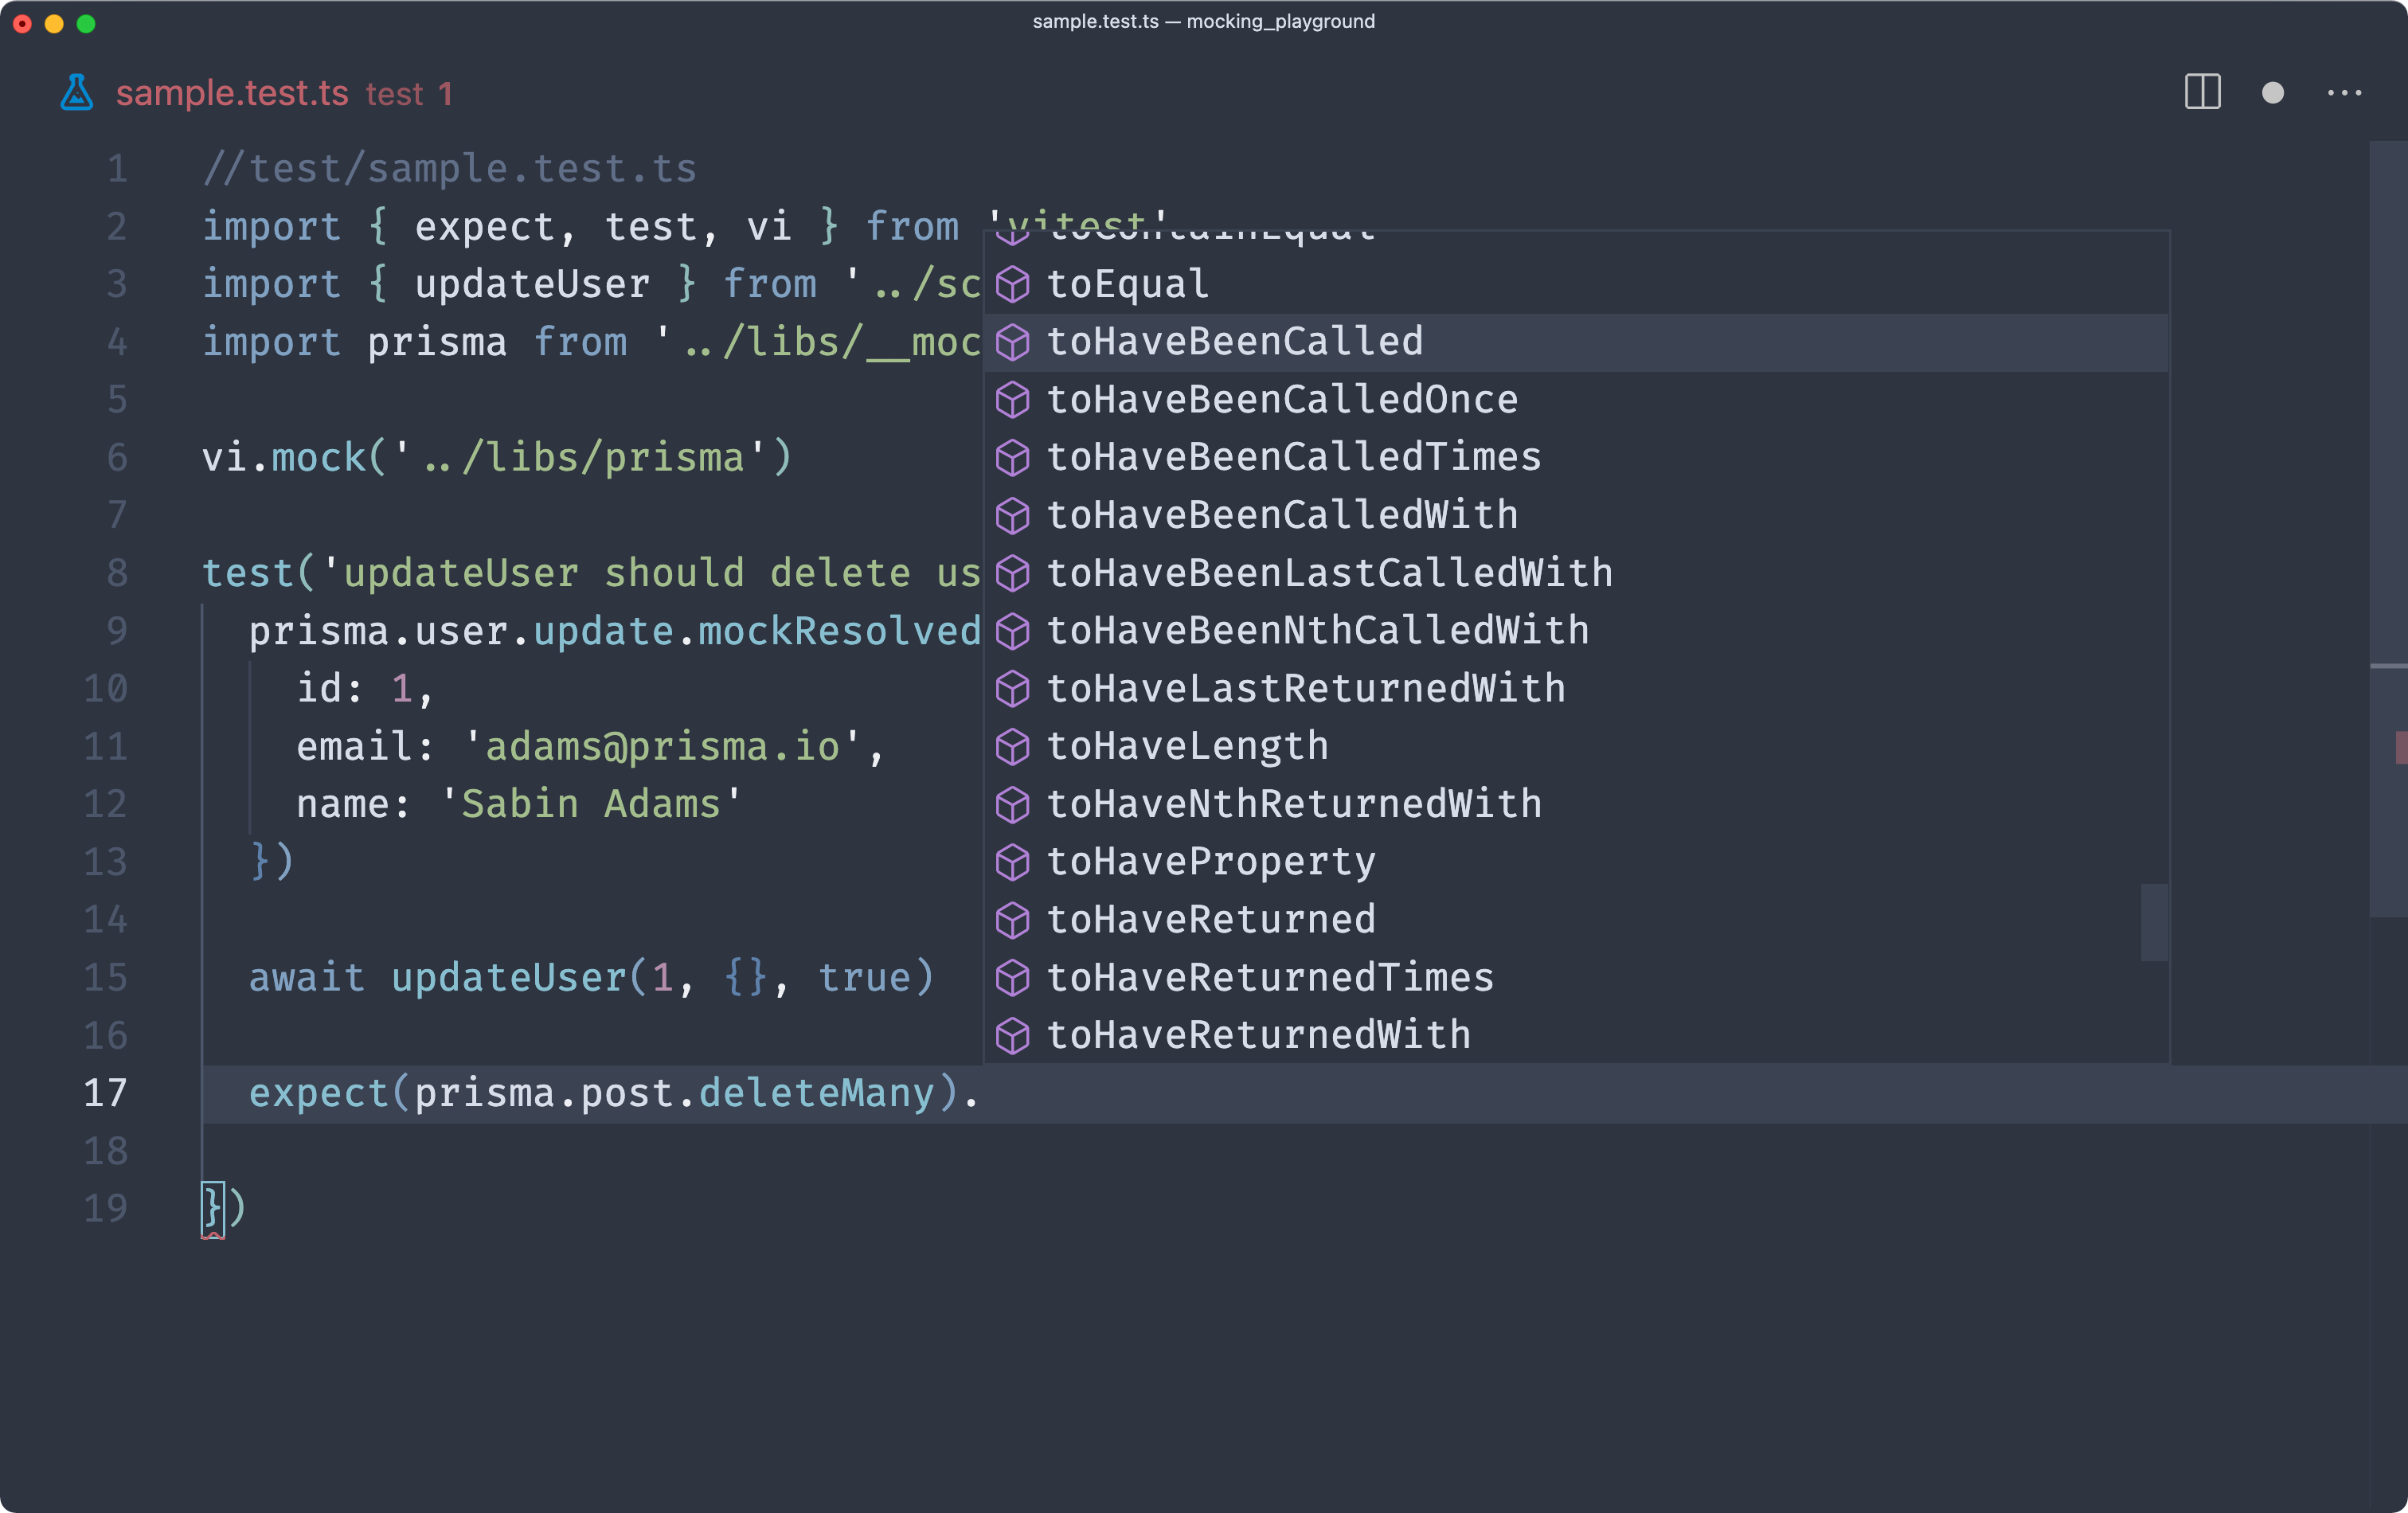
Task: Choose toEqual from the suggestion list
Action: [x=1576, y=285]
